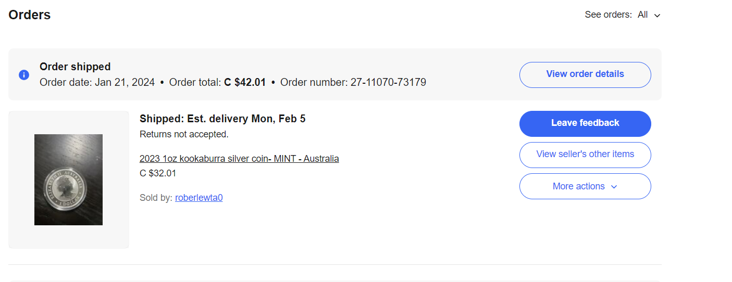The width and height of the screenshot is (732, 282).
Task: Click the chevron arrow next to All
Action: (x=657, y=16)
